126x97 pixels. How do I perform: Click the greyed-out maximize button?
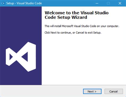[x=108, y=3]
